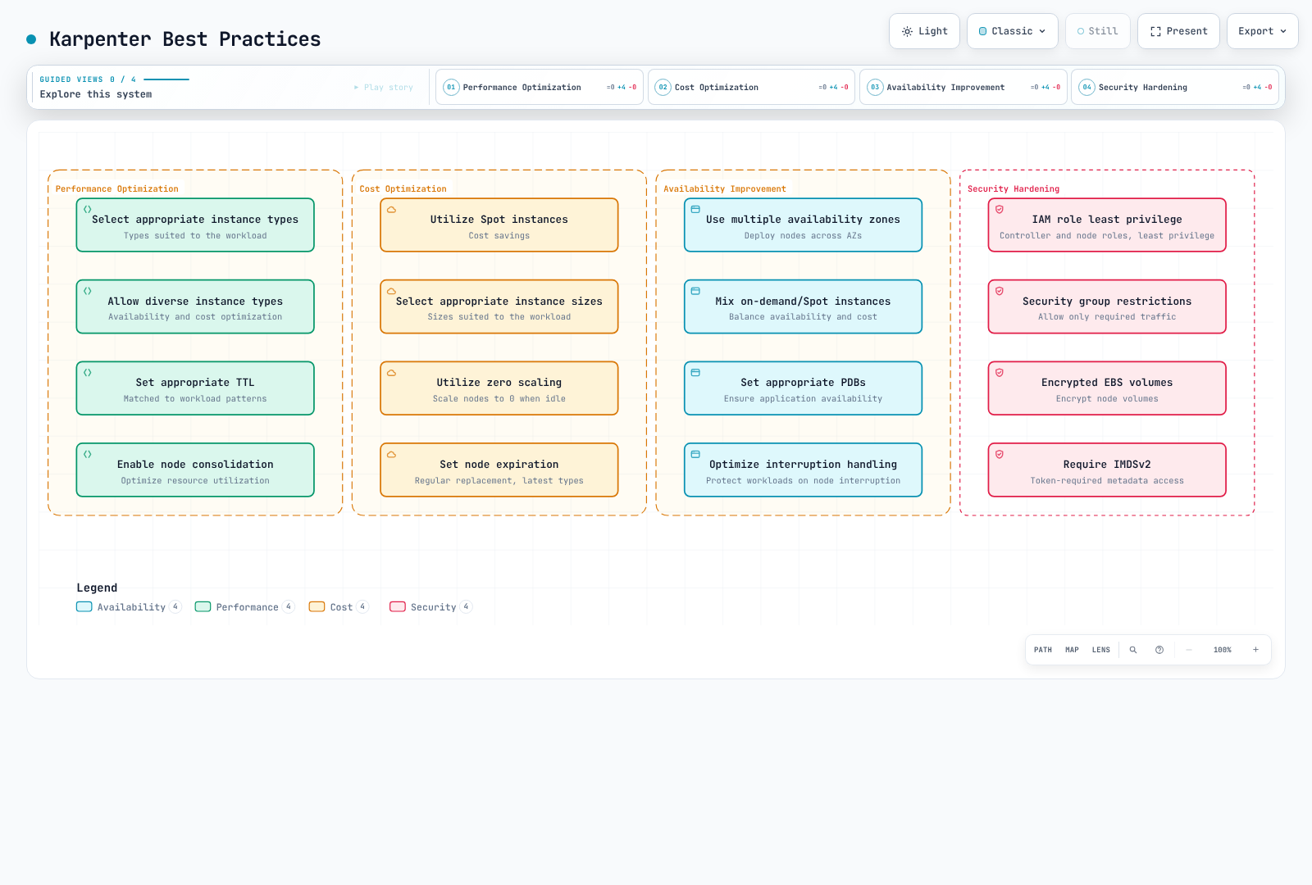Select guided view 01 Performance Optimization
This screenshot has width=1312, height=885.
pos(540,87)
